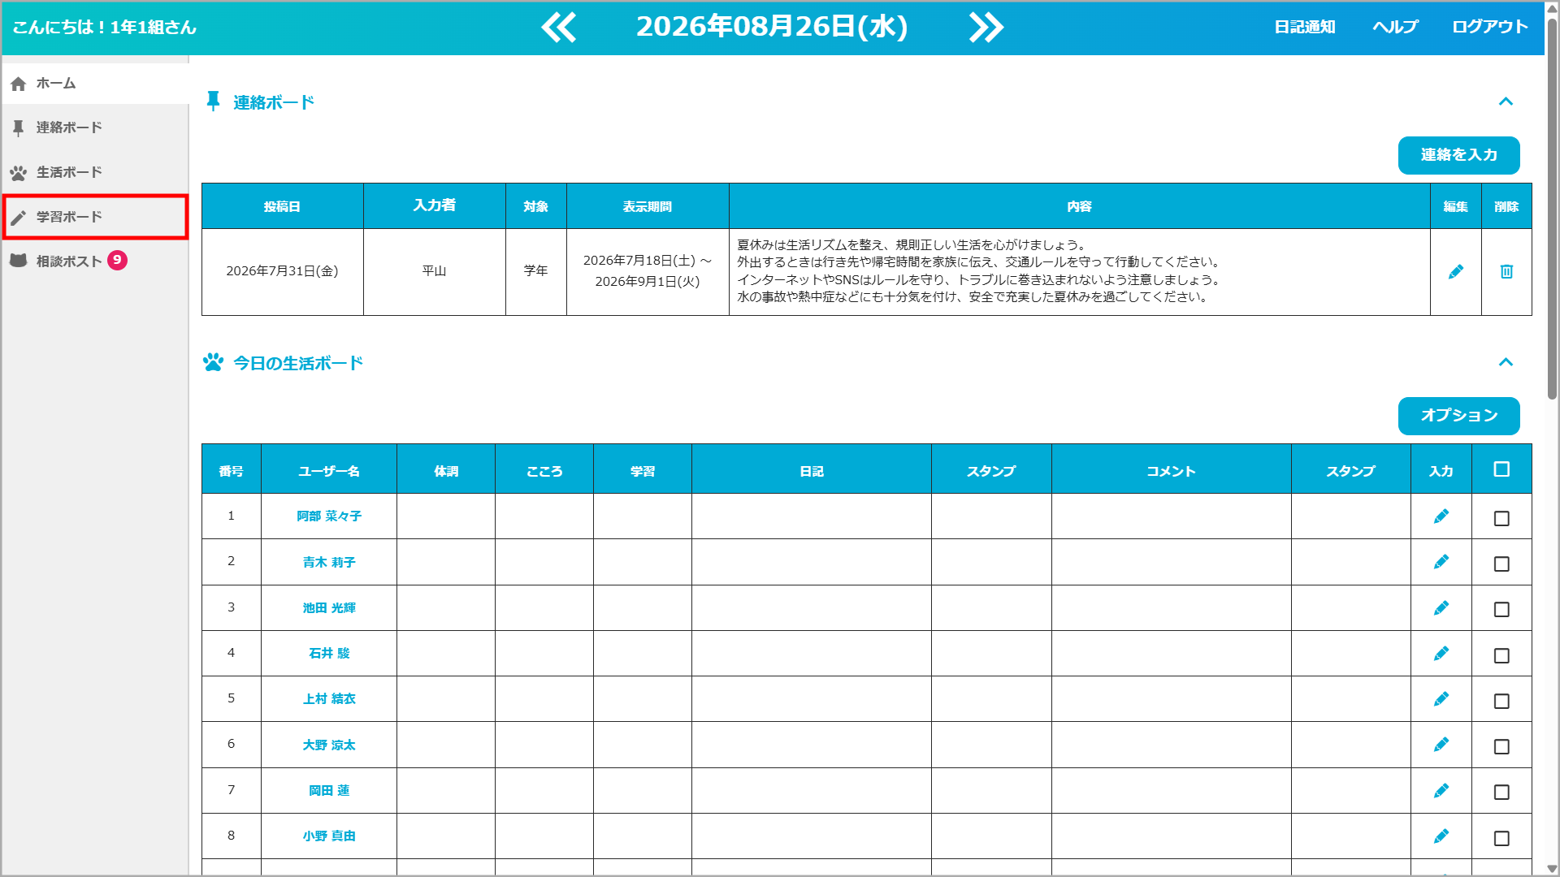Click input pencil for 阿部 菜々子 row

point(1441,516)
